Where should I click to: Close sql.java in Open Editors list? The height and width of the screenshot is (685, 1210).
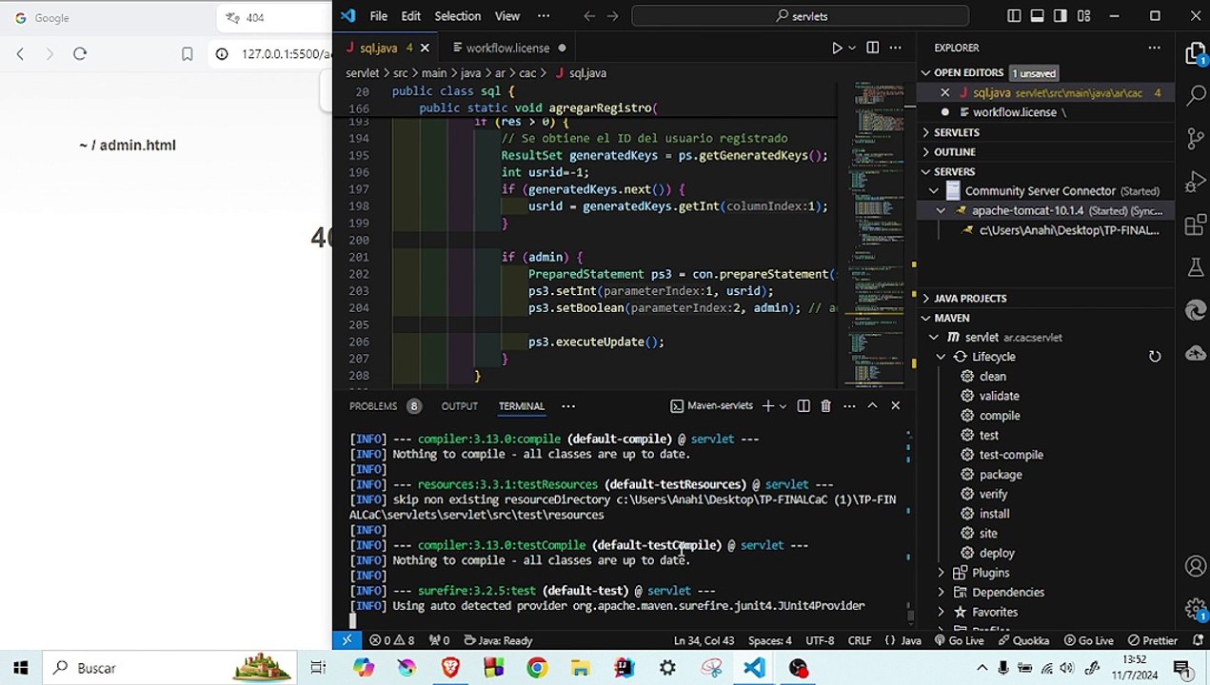point(944,92)
